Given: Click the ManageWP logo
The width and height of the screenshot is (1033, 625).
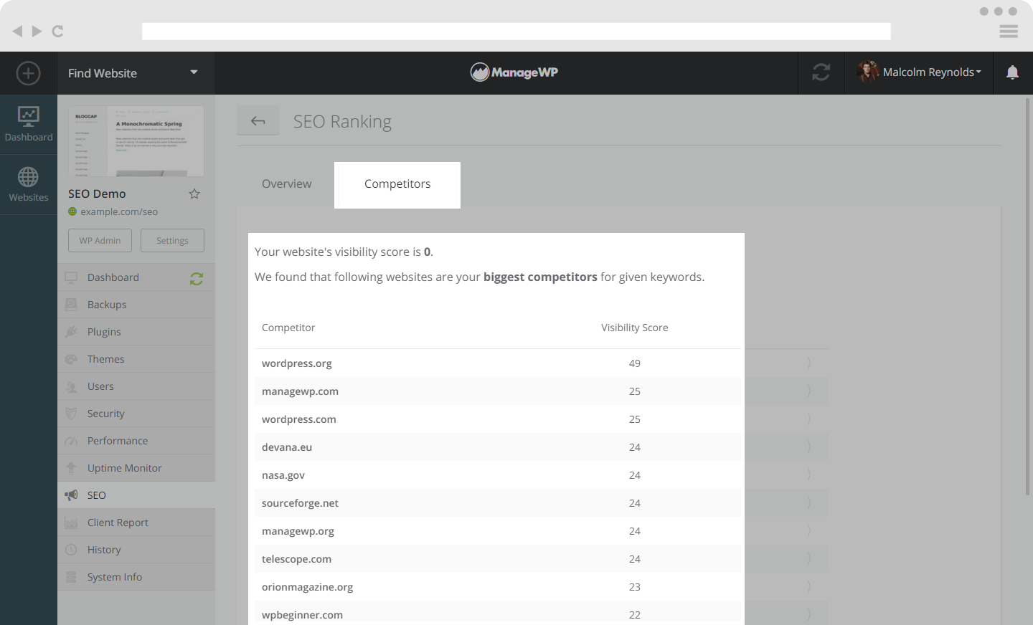Looking at the screenshot, I should coord(514,72).
